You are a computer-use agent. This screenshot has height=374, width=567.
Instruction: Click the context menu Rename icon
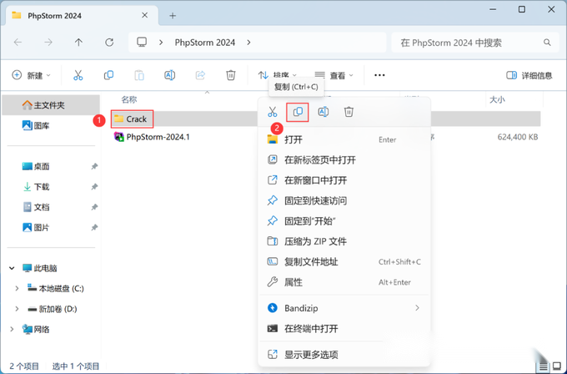point(323,112)
